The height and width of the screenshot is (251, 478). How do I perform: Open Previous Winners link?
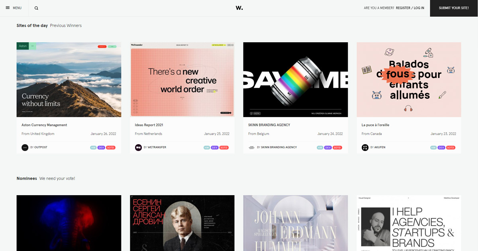coord(66,25)
